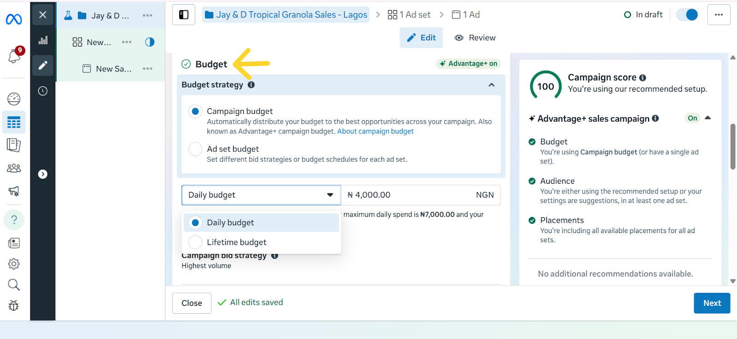Open the Help question mark icon

coord(14,220)
